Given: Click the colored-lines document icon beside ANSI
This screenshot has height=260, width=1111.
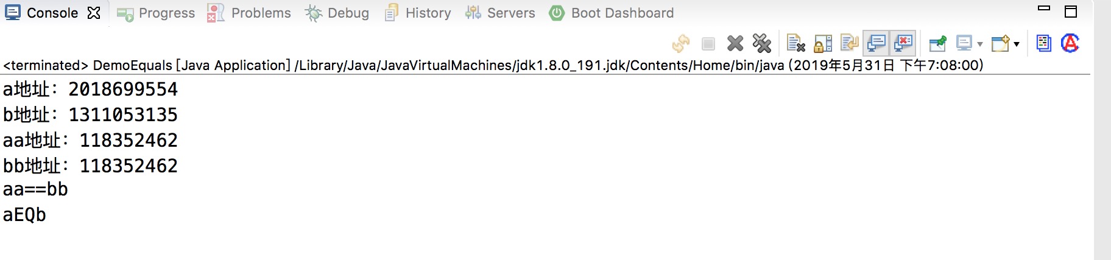Looking at the screenshot, I should point(1043,43).
